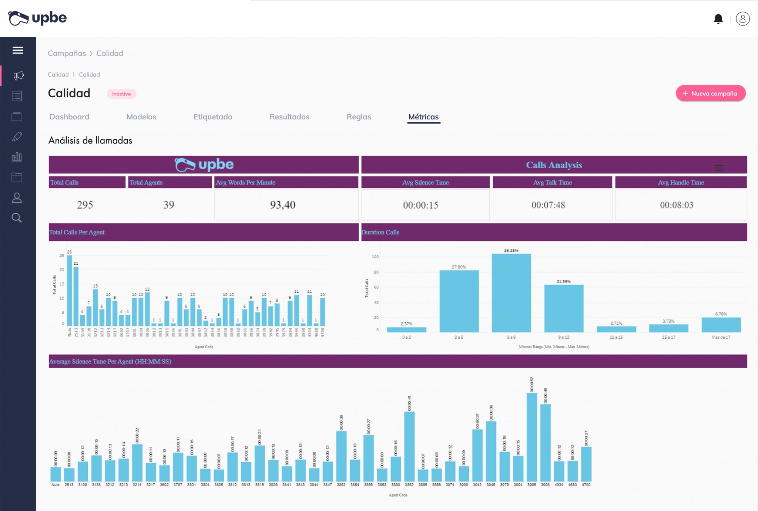Navigate to Campañas breadcrumb link

(x=67, y=53)
